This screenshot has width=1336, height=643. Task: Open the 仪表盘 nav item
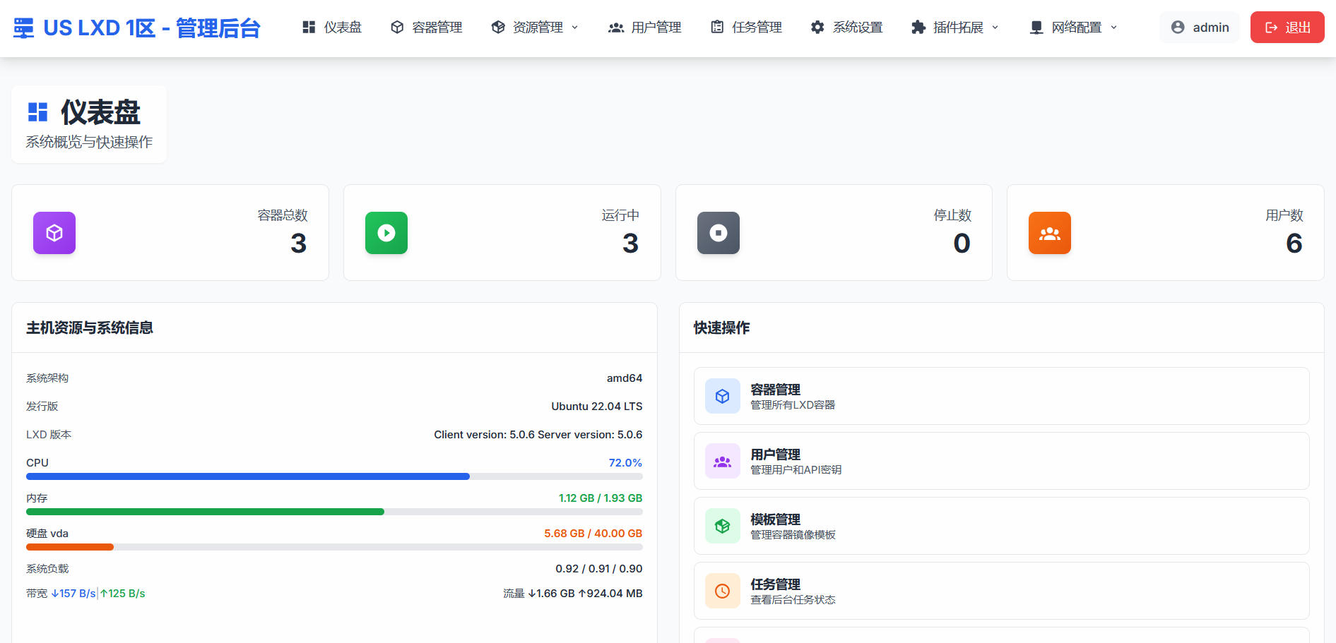pyautogui.click(x=332, y=28)
